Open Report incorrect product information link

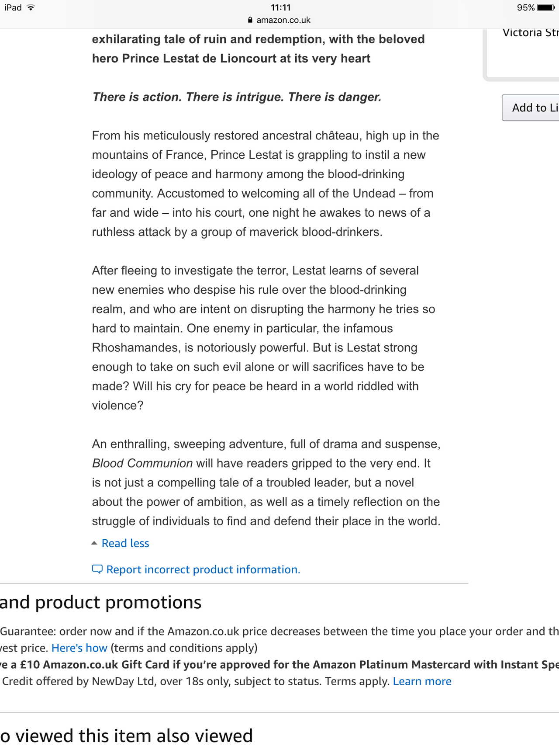[x=203, y=569]
